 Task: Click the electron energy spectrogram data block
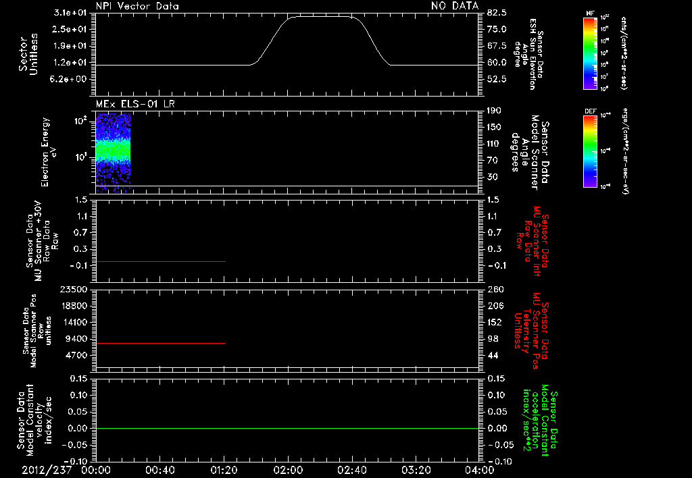113,152
